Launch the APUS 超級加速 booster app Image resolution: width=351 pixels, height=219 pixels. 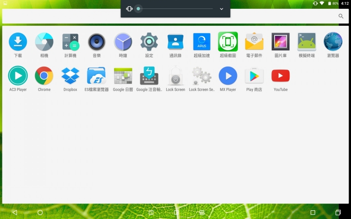pos(202,42)
